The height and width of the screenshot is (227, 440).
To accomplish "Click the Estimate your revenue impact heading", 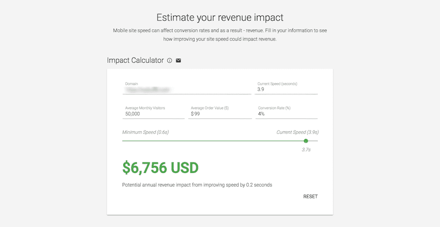I will point(220,18).
